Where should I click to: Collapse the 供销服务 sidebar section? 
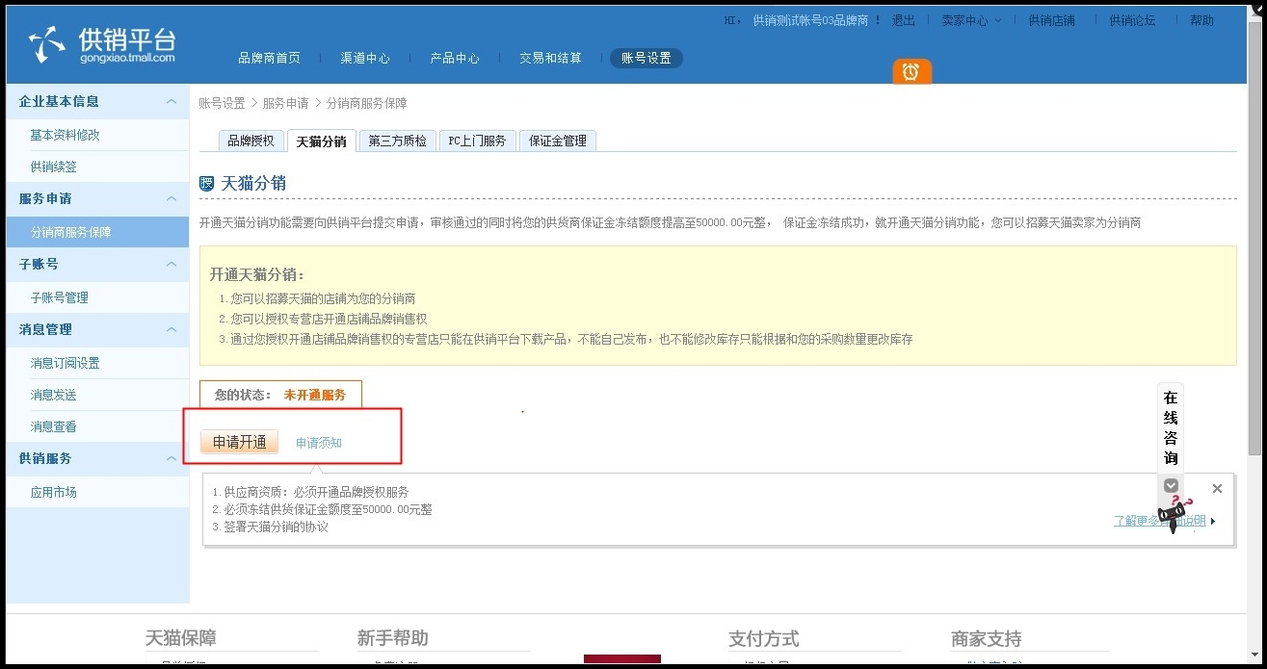(172, 458)
